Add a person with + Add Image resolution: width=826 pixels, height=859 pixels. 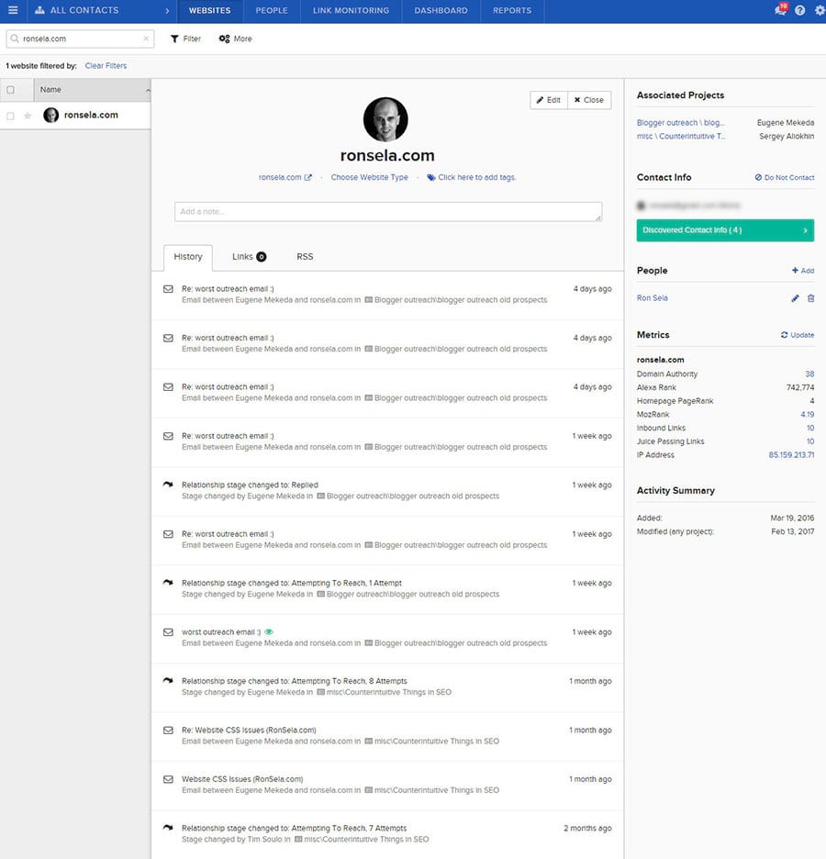[x=803, y=271]
